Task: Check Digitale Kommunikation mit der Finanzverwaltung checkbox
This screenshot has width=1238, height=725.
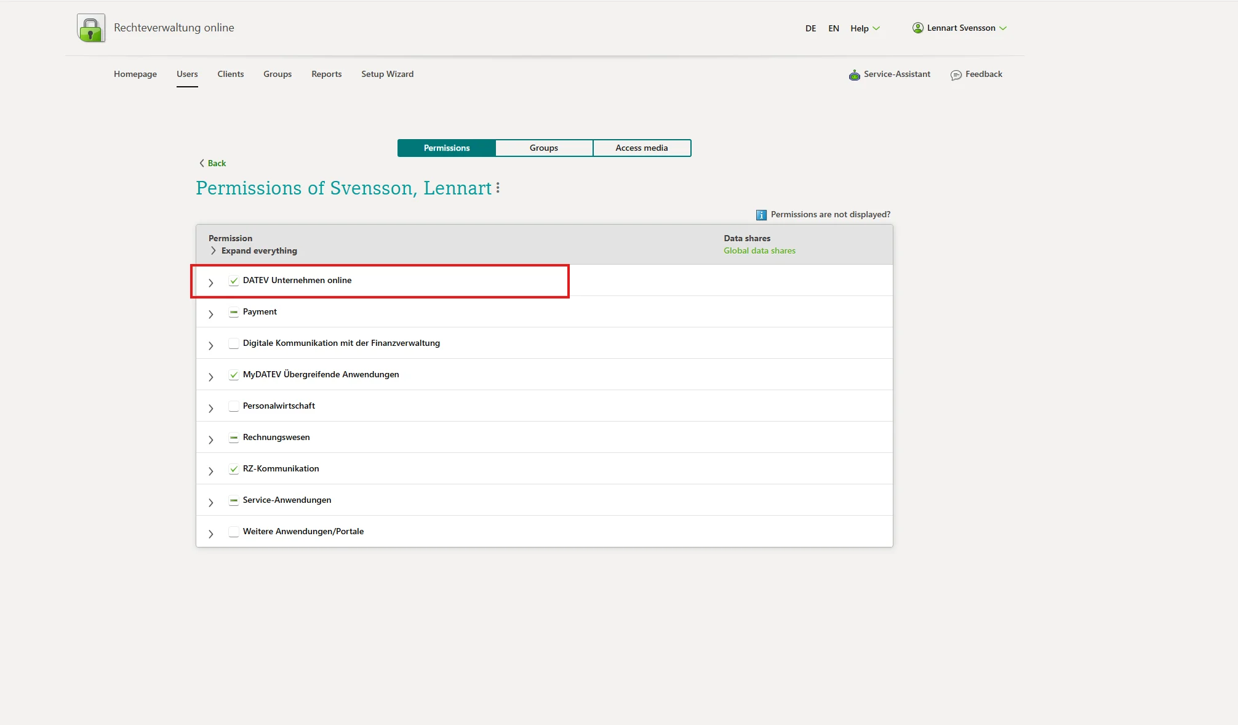Action: (x=234, y=343)
